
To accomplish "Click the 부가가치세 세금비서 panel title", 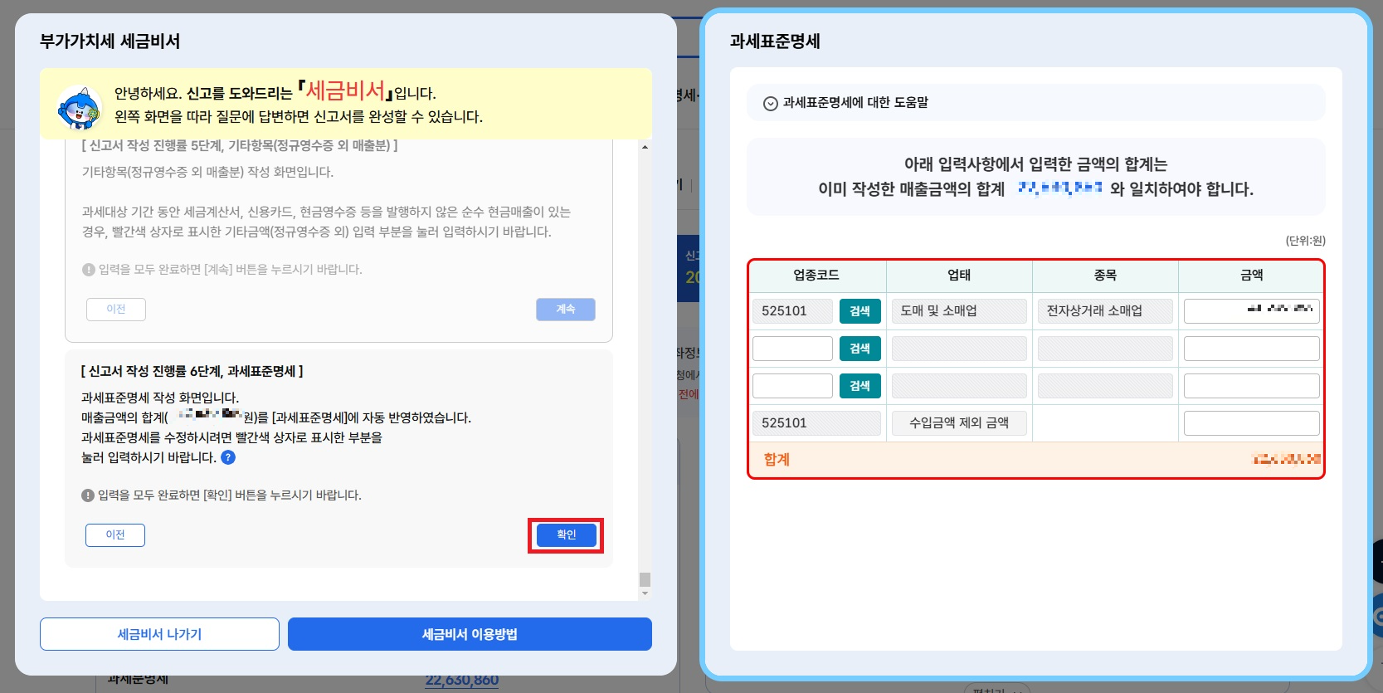I will click(110, 41).
